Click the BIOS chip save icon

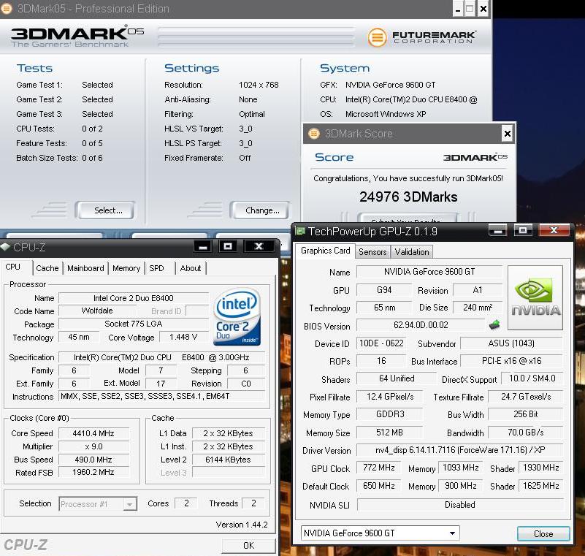(x=494, y=324)
